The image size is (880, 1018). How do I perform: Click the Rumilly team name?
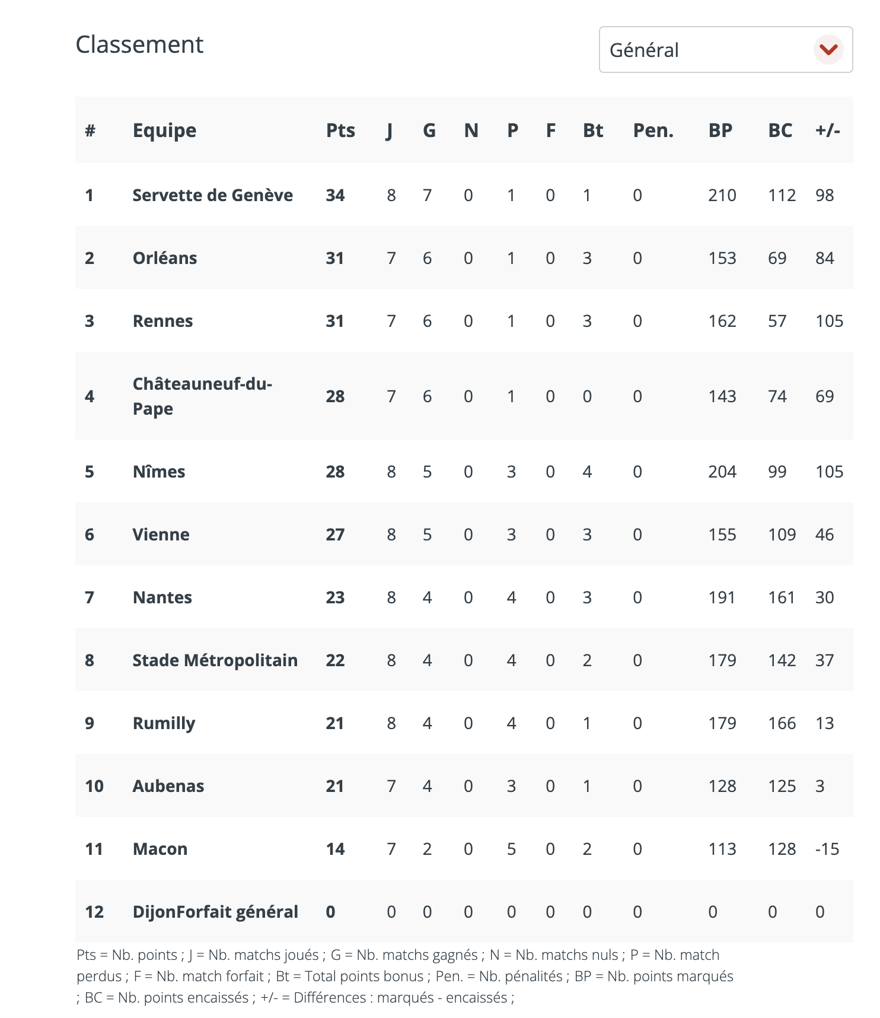164,723
